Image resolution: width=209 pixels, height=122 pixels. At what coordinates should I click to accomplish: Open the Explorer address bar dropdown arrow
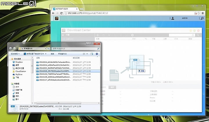pos(46,49)
